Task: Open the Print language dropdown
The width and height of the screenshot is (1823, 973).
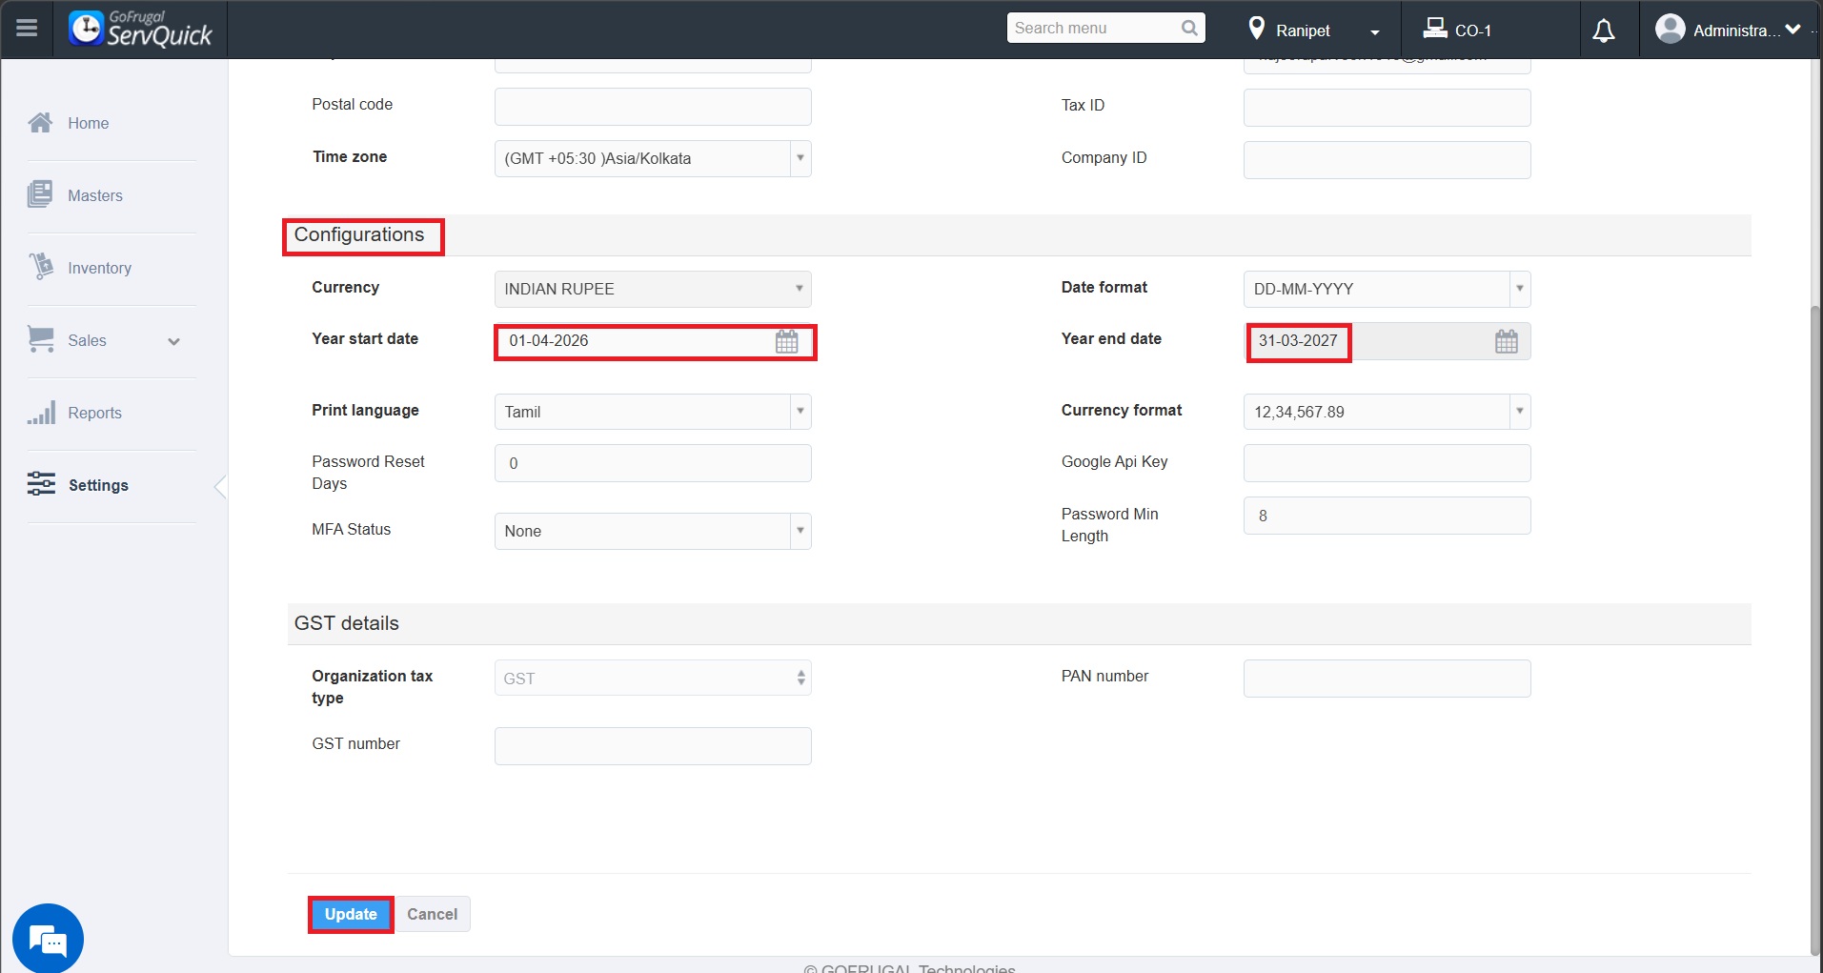Action: (x=653, y=412)
